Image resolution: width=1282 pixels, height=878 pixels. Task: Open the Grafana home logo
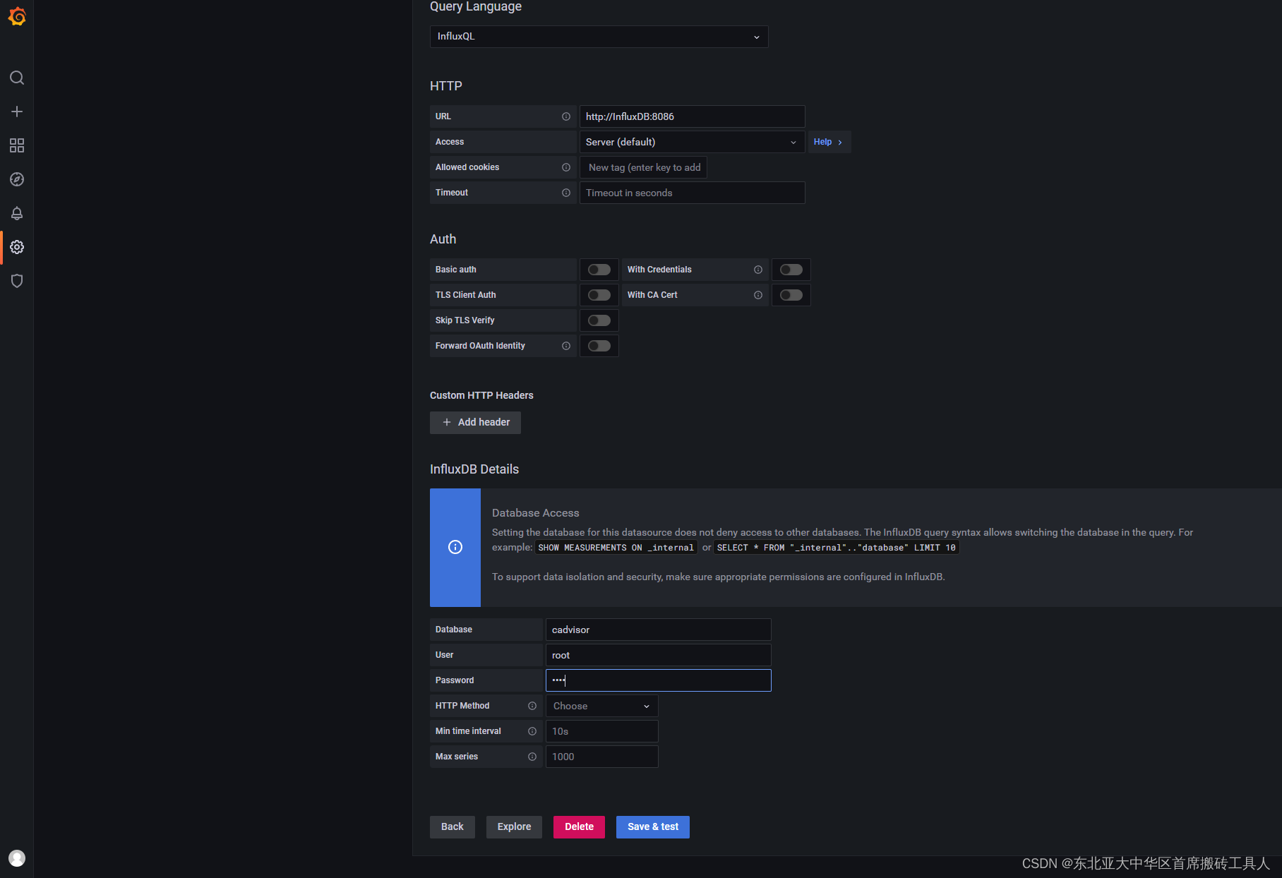click(17, 16)
